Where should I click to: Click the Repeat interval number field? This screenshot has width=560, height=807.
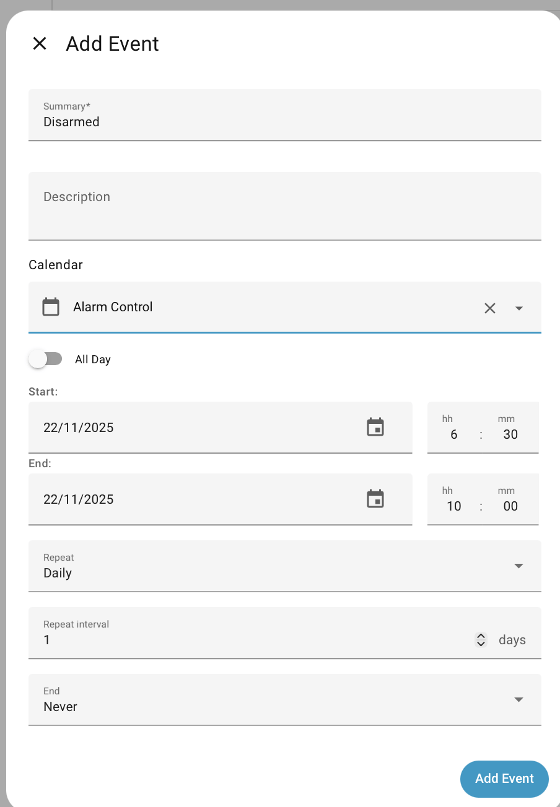pyautogui.click(x=248, y=640)
